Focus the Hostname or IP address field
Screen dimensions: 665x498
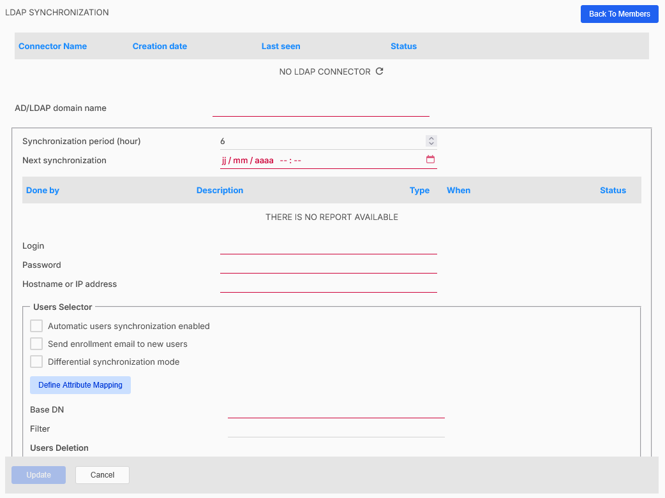(328, 284)
